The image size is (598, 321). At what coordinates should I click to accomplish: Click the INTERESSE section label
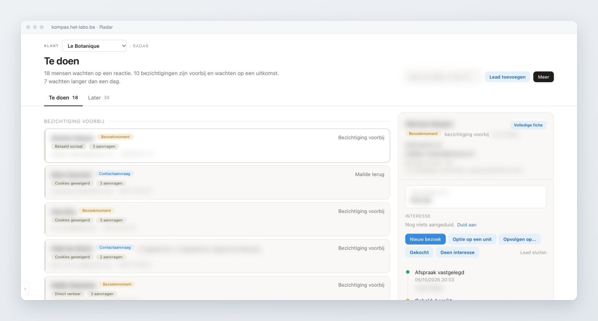(418, 216)
